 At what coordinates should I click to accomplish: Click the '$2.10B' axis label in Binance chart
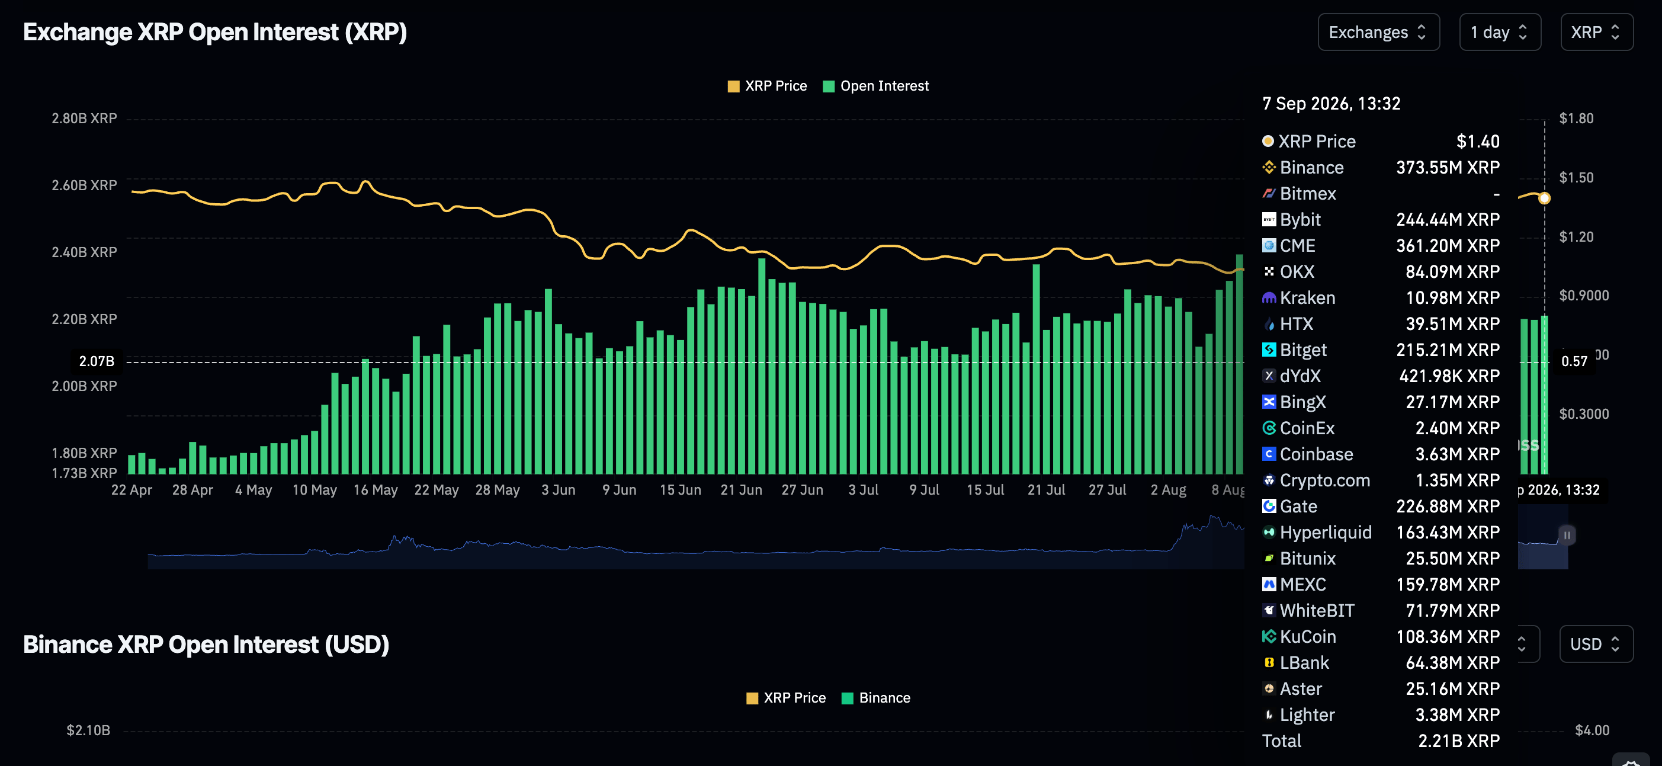pyautogui.click(x=88, y=730)
